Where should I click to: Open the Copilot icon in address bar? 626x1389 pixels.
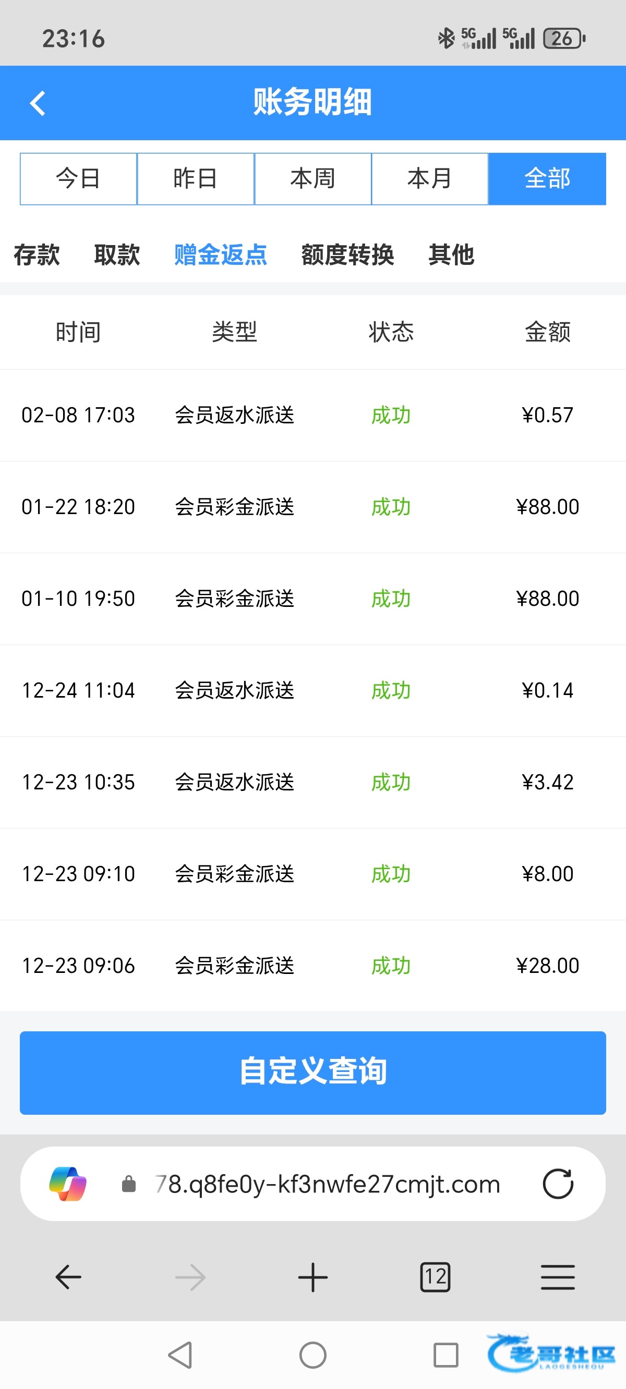tap(68, 1184)
